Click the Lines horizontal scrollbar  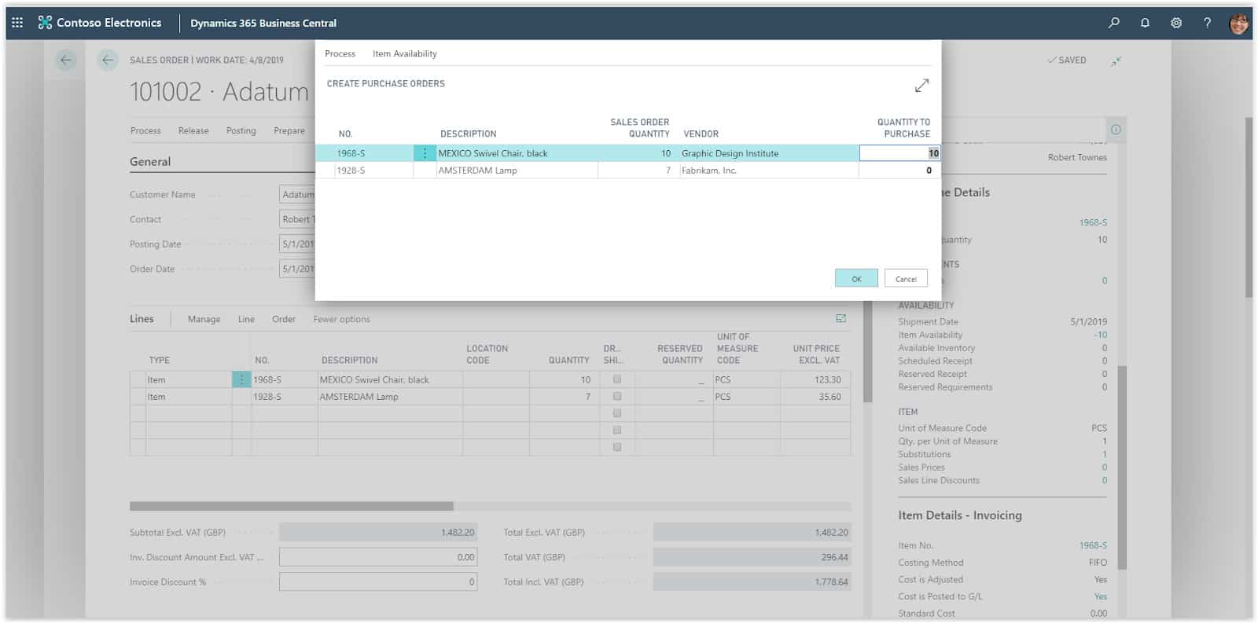[292, 506]
